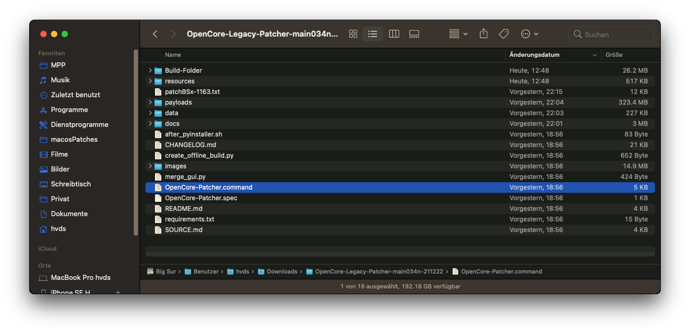Go forward with the forward arrow
This screenshot has width=690, height=333.
173,34
